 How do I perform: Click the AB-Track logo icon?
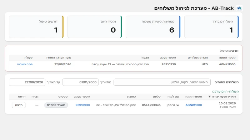(239, 8)
